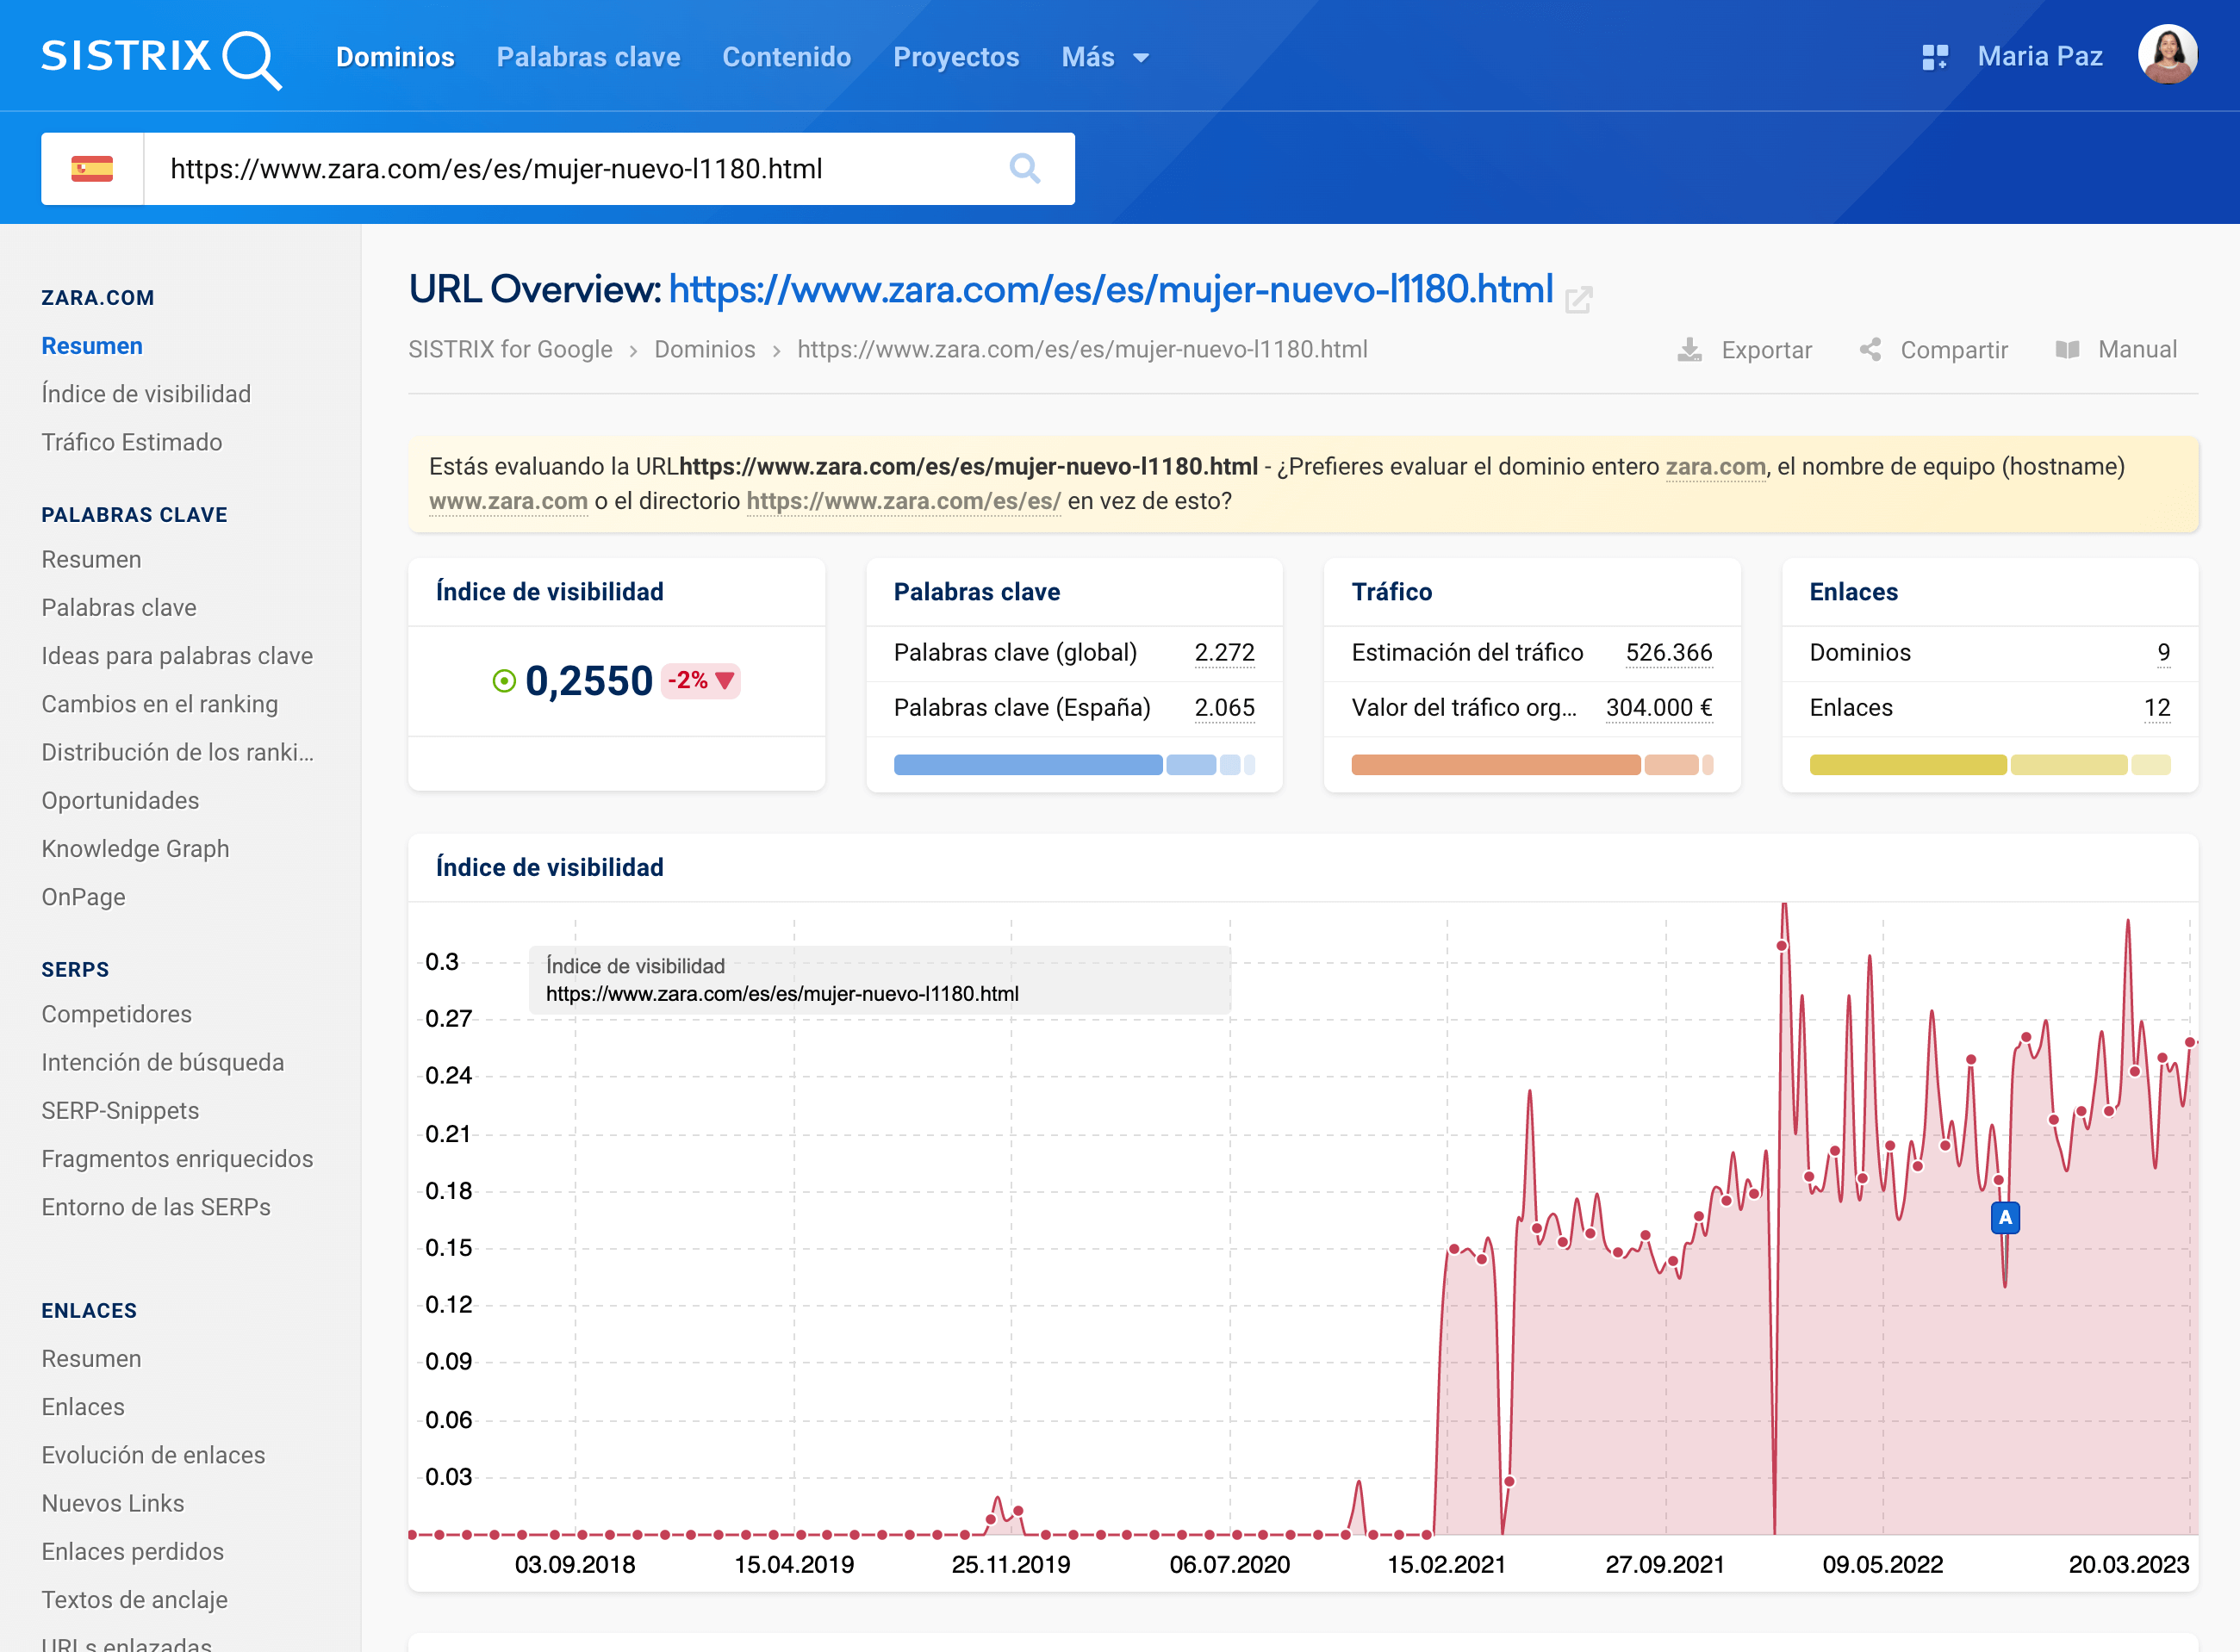The image size is (2240, 1652).
Task: Open Oportunidades sidebar item
Action: pos(120,800)
